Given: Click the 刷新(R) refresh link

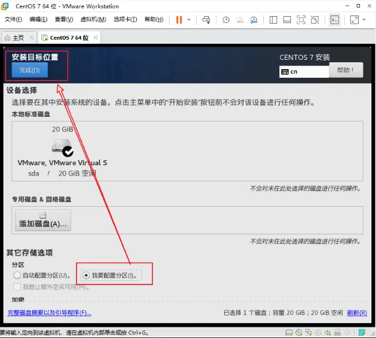Looking at the screenshot, I should 356,313.
